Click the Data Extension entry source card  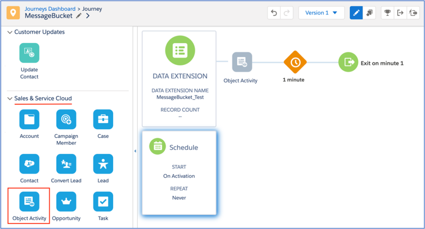[x=179, y=78]
